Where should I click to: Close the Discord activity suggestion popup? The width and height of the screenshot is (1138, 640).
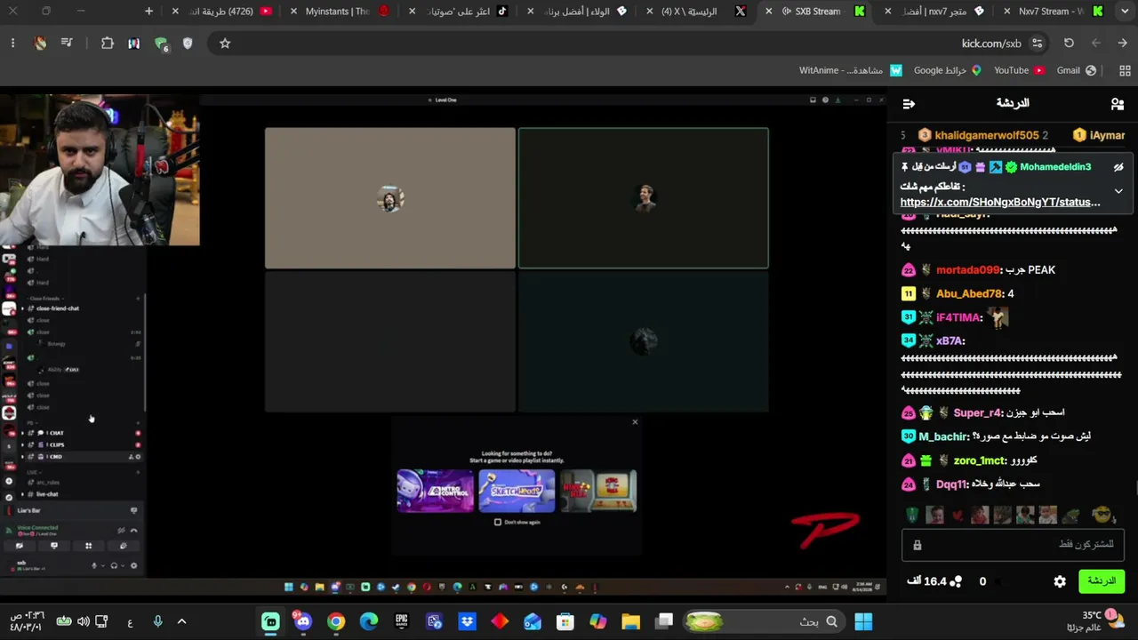635,421
